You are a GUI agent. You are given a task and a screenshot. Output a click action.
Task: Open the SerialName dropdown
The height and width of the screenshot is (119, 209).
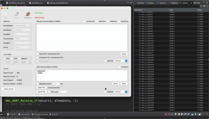coord(22,26)
